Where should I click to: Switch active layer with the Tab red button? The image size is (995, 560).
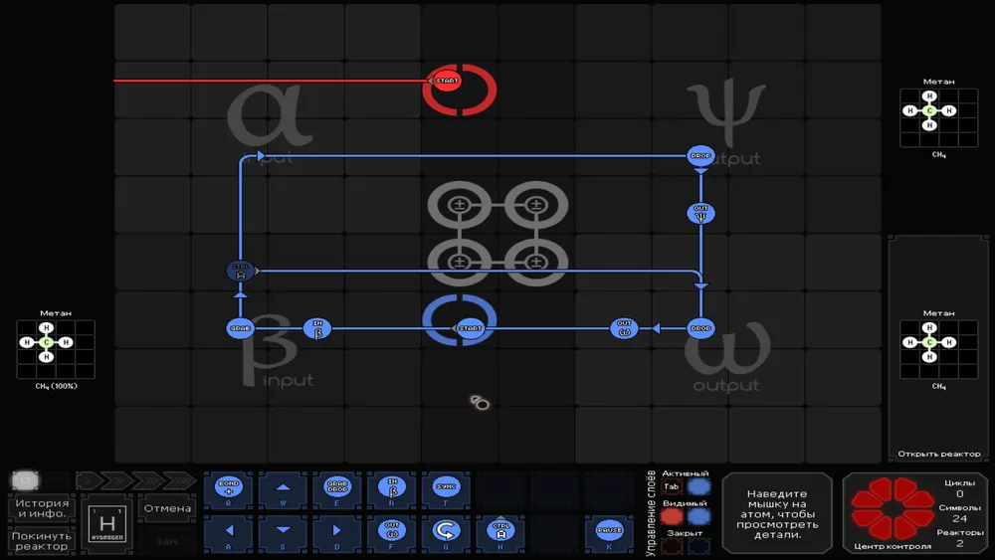point(672,487)
